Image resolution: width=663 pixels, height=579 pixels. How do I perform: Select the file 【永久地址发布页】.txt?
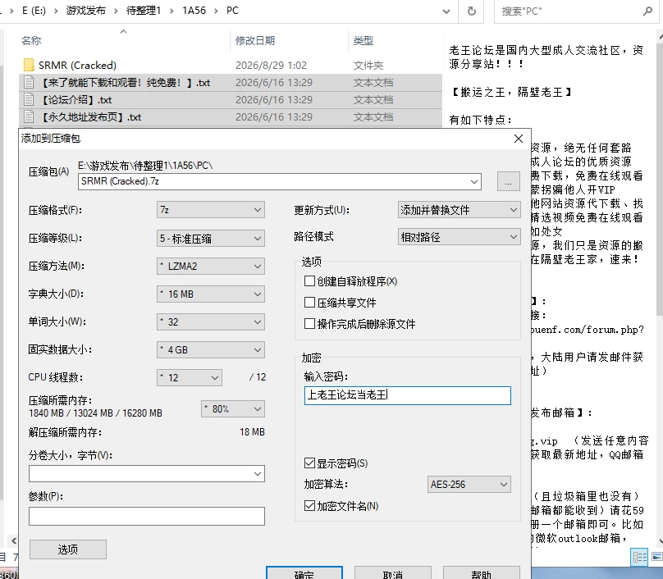91,117
